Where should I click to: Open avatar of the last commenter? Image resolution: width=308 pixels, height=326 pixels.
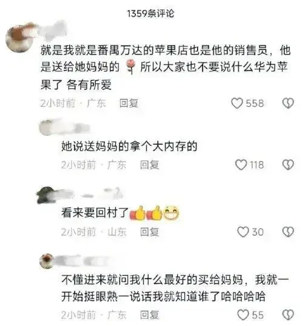(47, 261)
